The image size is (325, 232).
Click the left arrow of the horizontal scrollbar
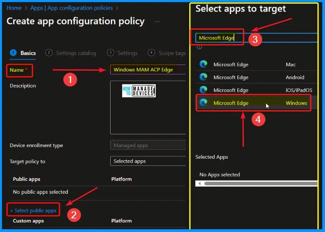199,183
